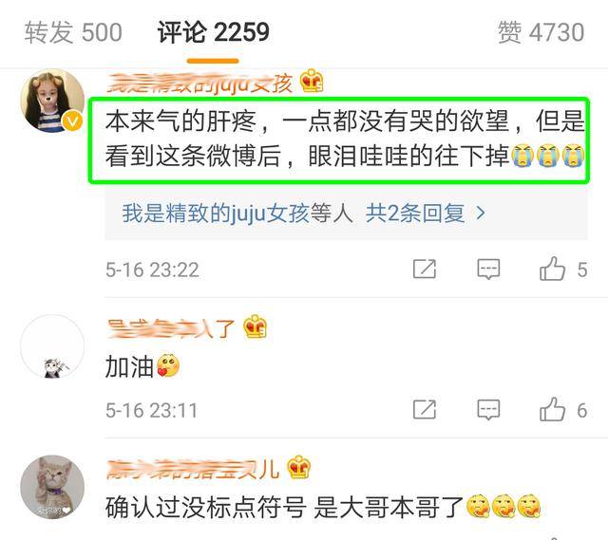This screenshot has height=540, width=608.
Task: Open the cat photo avatar
Action: (52, 487)
